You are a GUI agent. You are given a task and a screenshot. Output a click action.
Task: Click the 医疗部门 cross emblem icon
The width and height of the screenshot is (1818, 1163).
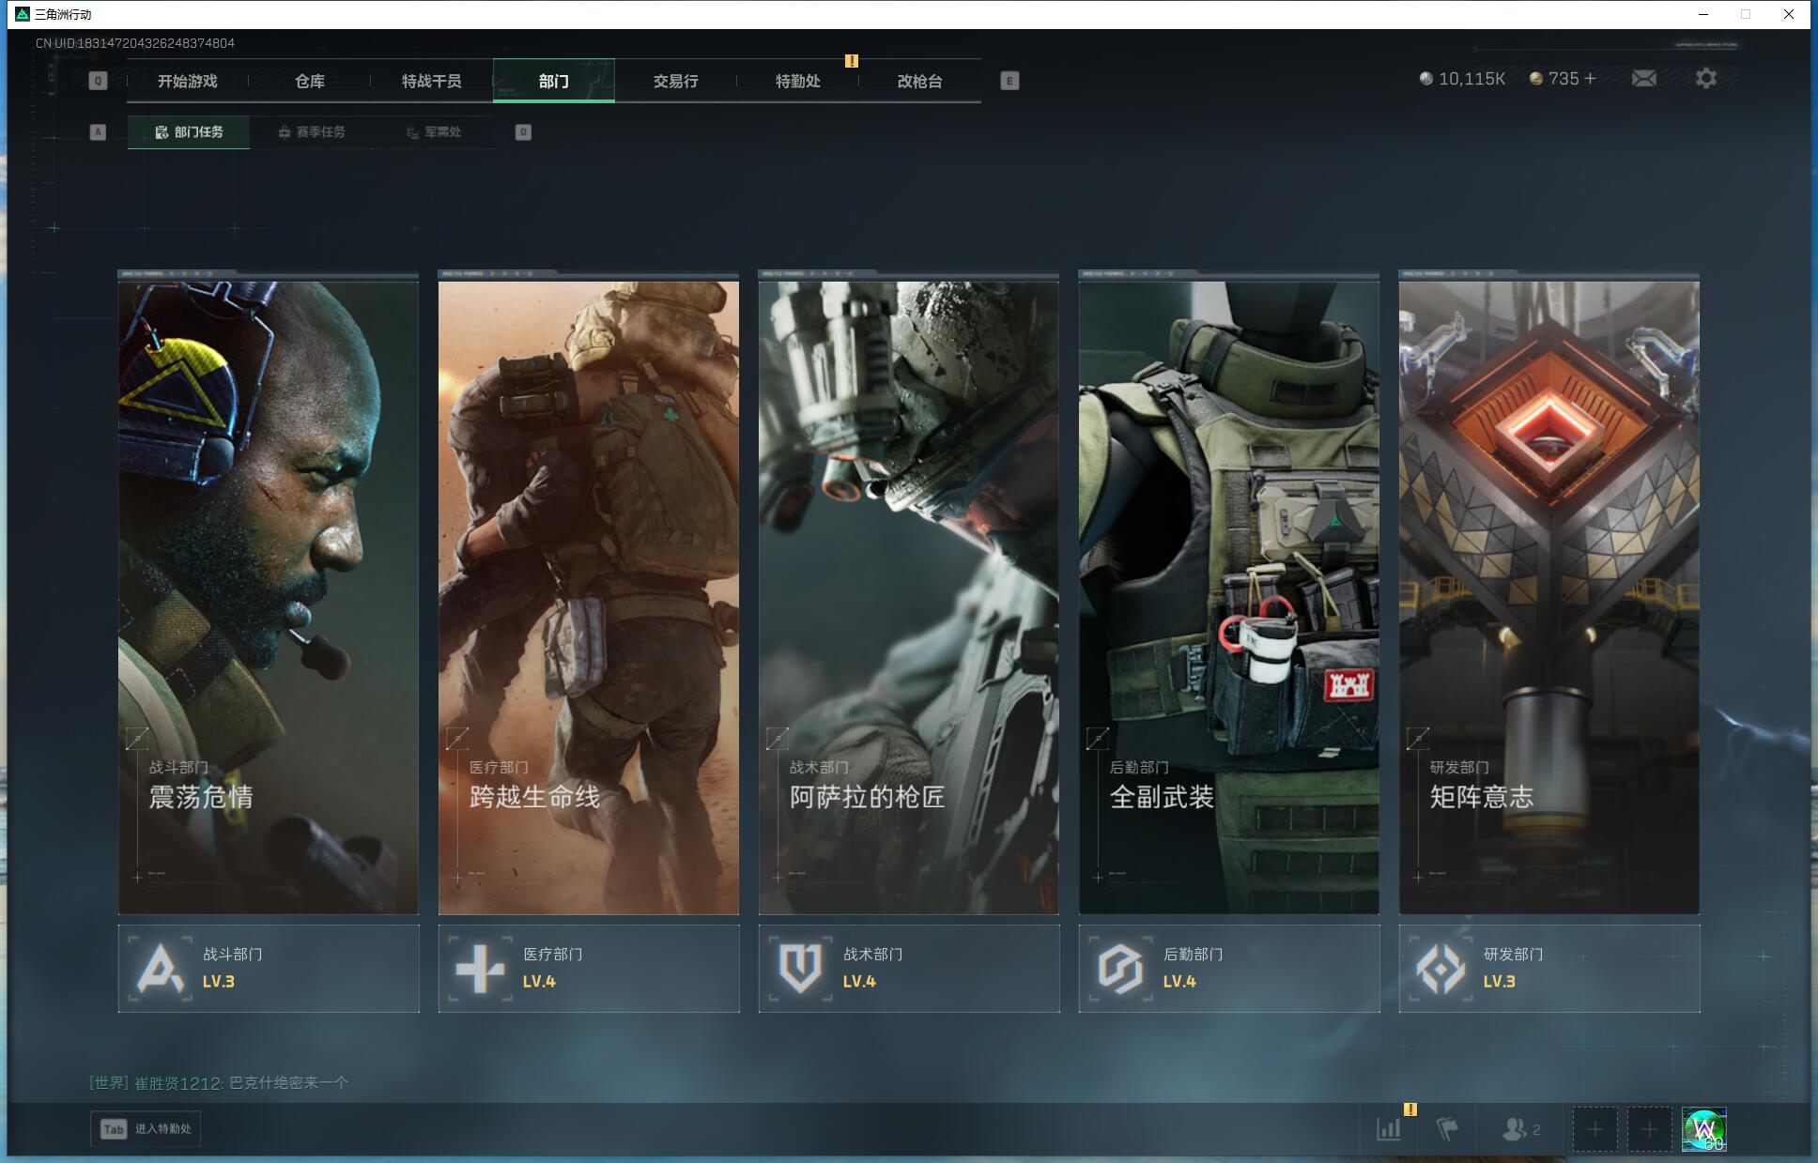tap(480, 968)
